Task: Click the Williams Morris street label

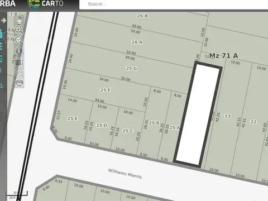Action: point(125,174)
